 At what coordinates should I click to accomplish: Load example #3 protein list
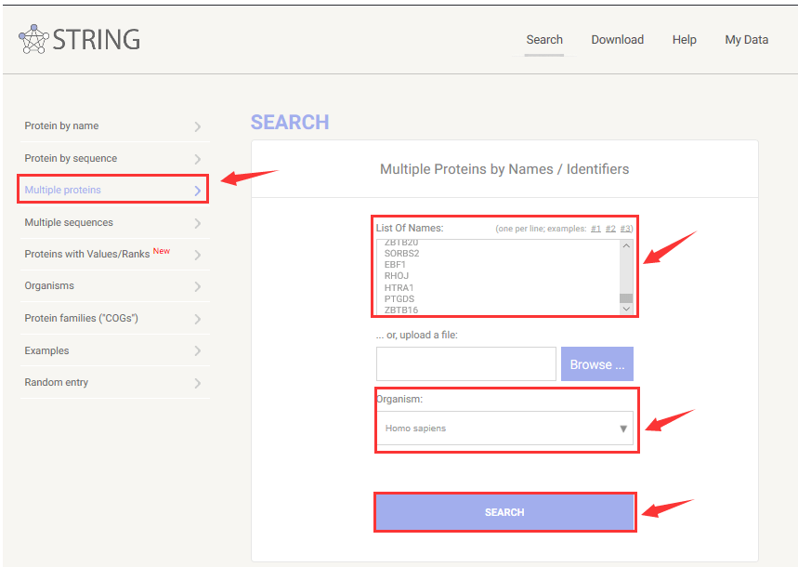click(626, 229)
